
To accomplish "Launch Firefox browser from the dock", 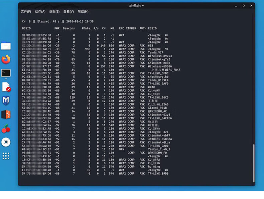I will coord(6,59).
